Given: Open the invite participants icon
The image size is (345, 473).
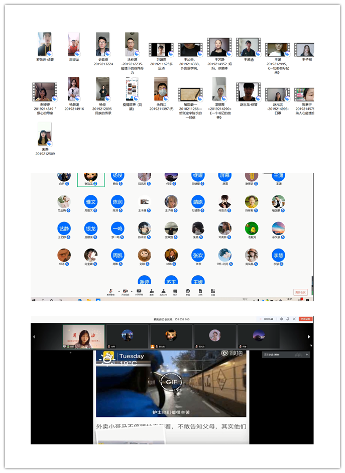Looking at the screenshot, I should [x=151, y=291].
